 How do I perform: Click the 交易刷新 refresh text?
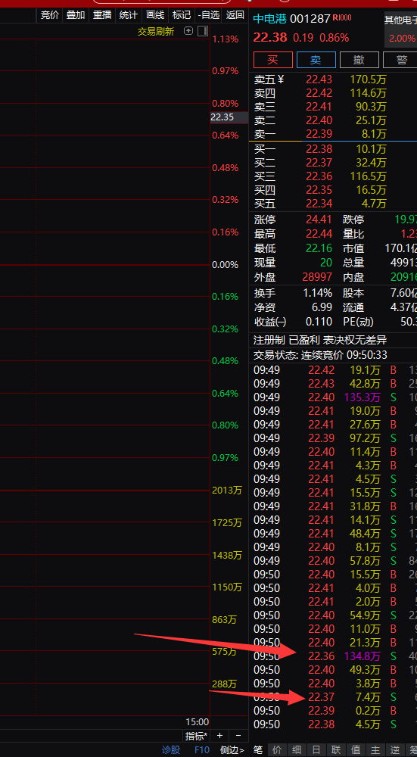(156, 31)
